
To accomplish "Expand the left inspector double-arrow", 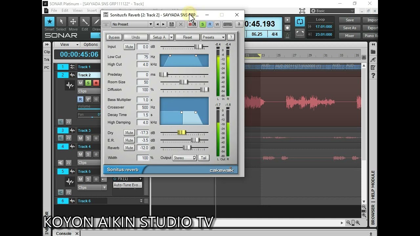I will point(47,45).
